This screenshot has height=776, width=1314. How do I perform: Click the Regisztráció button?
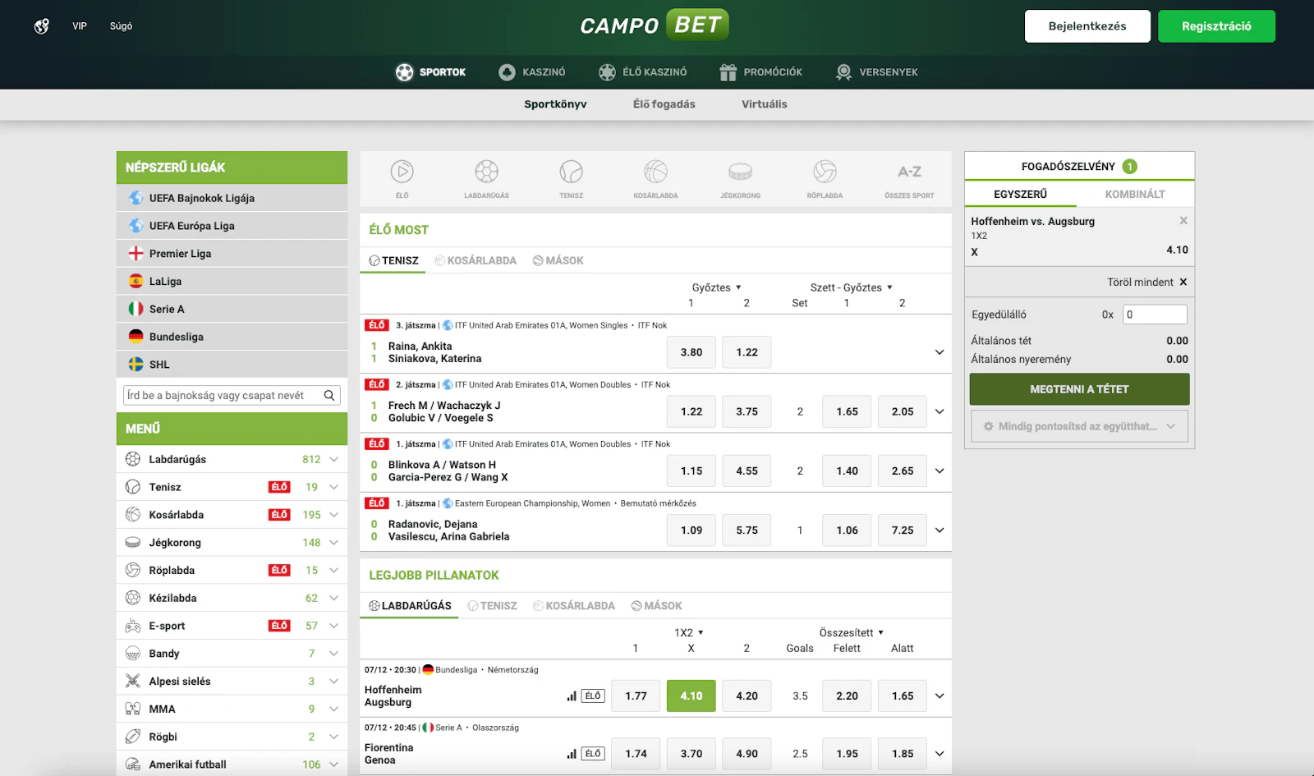pos(1216,25)
